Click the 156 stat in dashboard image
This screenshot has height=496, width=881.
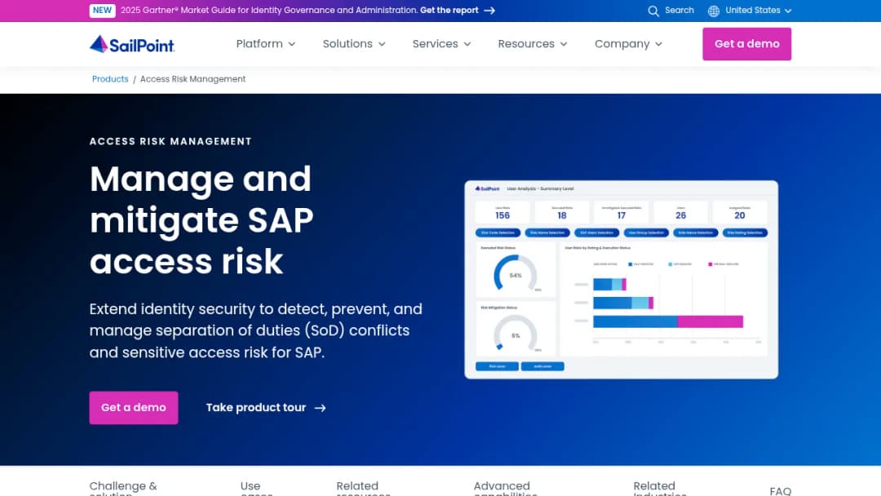(502, 214)
